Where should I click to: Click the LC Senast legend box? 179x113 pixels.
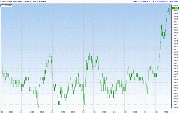click(8, 6)
